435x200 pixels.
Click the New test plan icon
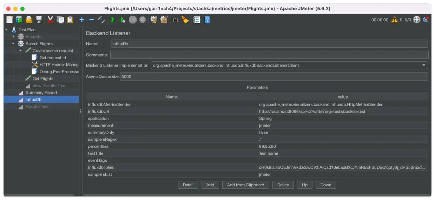(9, 20)
